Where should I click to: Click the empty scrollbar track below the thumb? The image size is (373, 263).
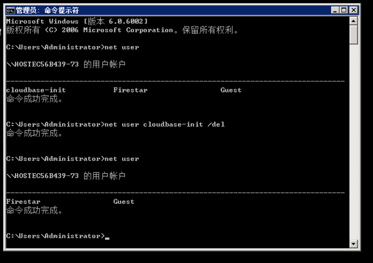coord(354,142)
